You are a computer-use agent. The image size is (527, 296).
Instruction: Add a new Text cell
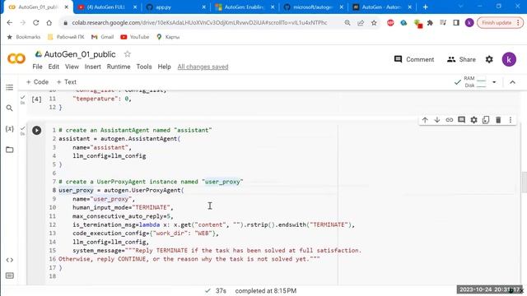tap(67, 82)
